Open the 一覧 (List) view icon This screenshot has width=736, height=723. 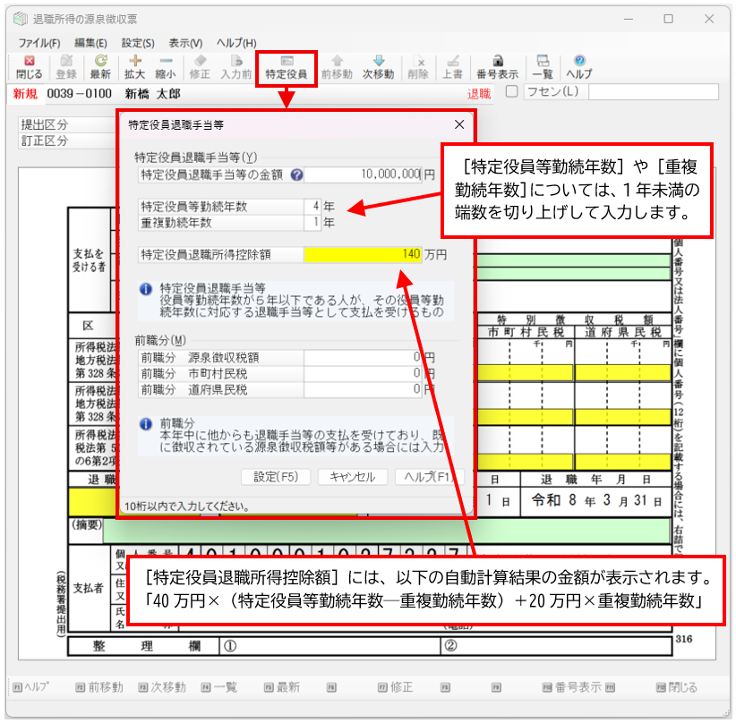(543, 64)
